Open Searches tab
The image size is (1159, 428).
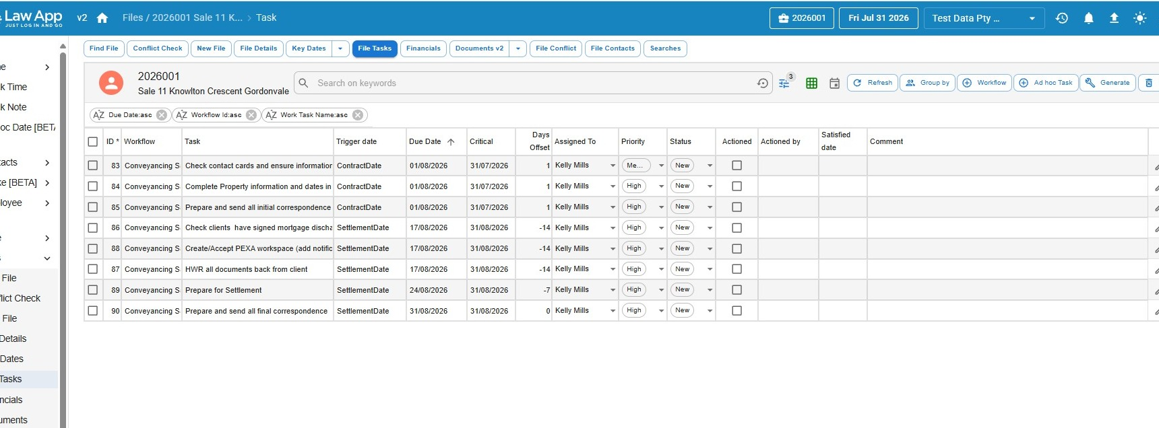pyautogui.click(x=665, y=48)
